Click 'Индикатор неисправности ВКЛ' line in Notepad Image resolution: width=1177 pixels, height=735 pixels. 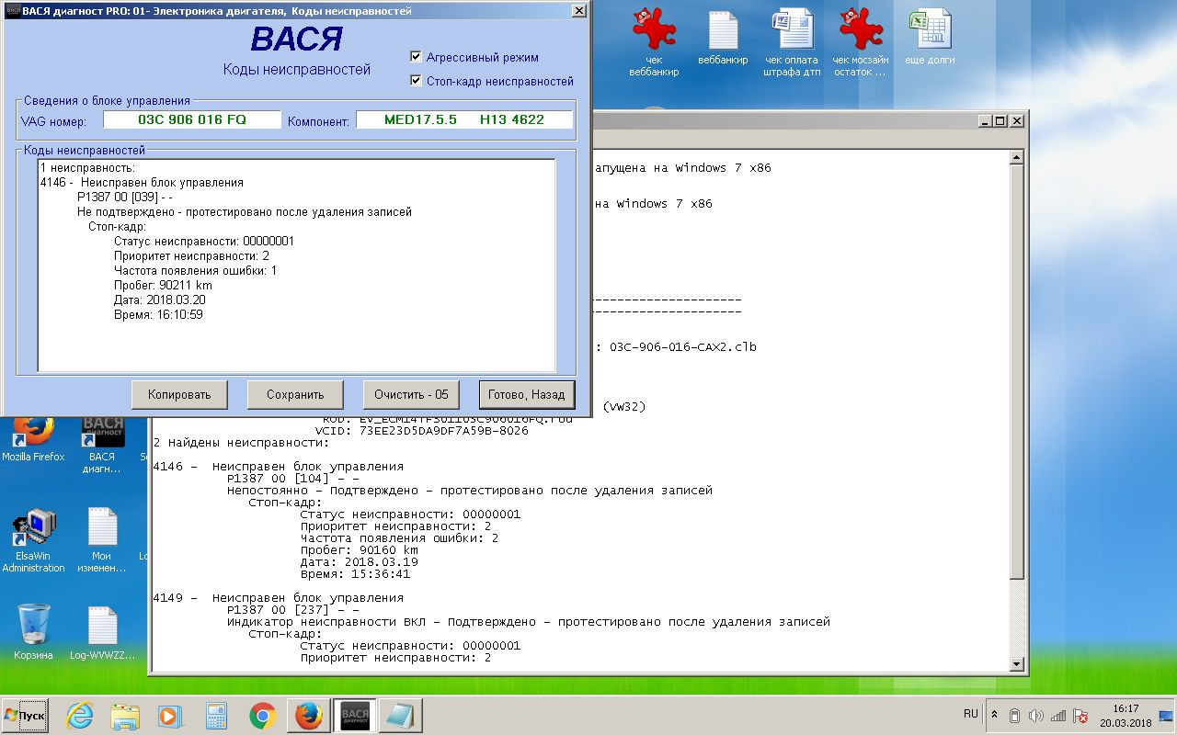click(529, 622)
